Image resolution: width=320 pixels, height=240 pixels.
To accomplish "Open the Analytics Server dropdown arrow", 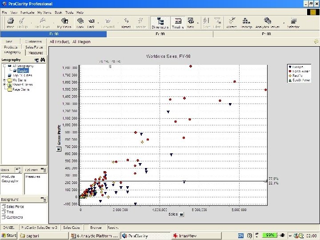I will tap(284, 23).
